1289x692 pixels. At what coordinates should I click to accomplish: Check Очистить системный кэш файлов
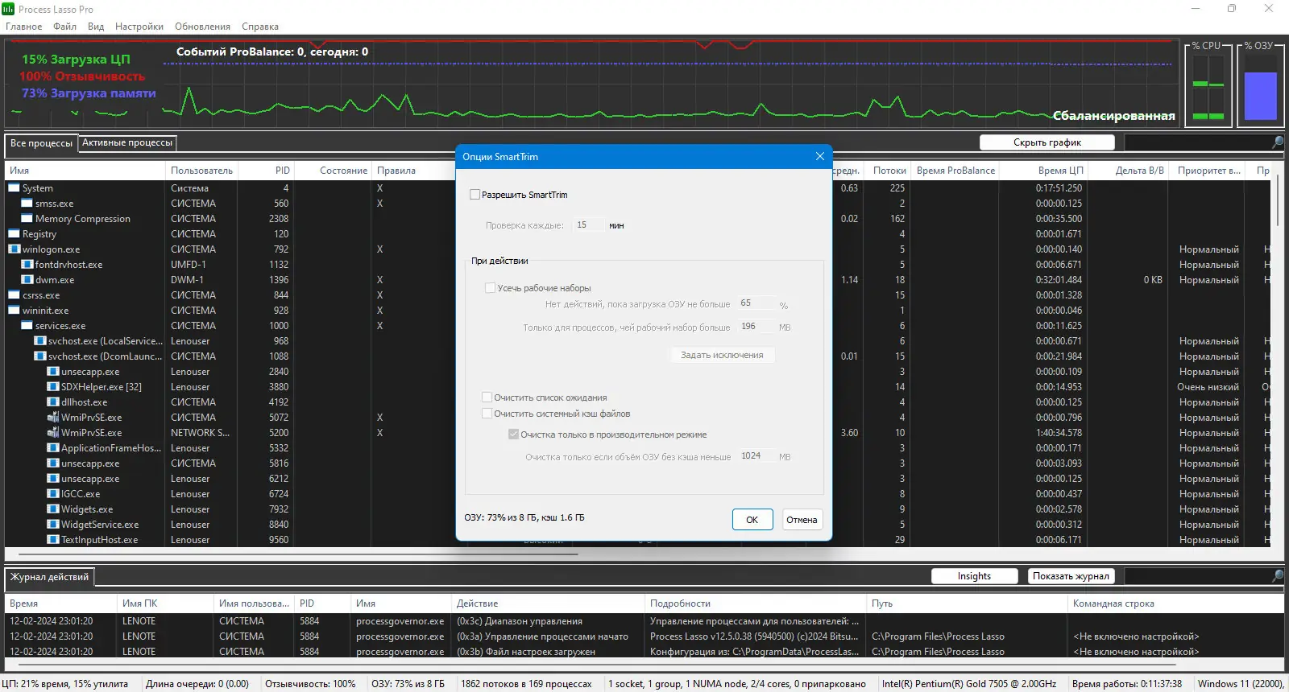point(487,414)
